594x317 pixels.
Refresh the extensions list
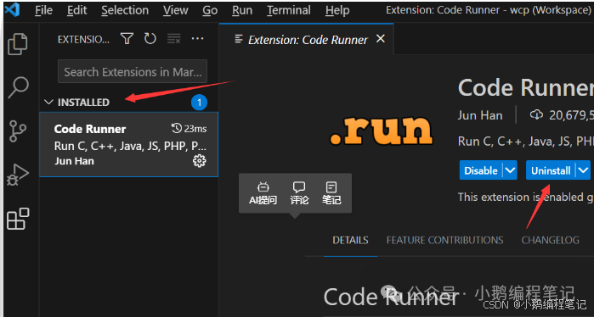[x=150, y=38]
